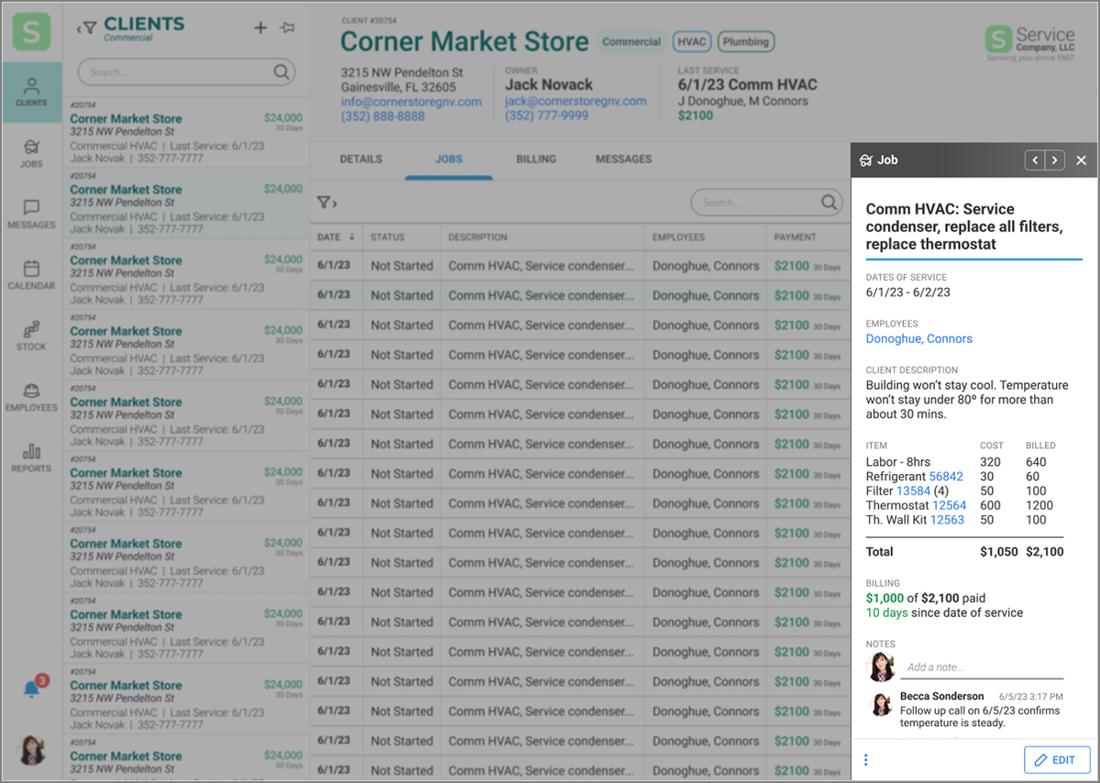Viewport: 1100px width, 783px height.
Task: Open the clients list filter icon
Action: pos(89,28)
